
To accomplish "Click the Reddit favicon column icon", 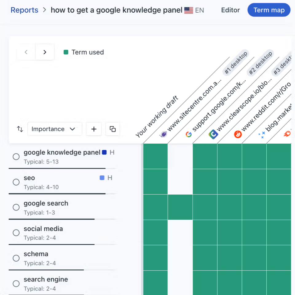I will click(238, 134).
